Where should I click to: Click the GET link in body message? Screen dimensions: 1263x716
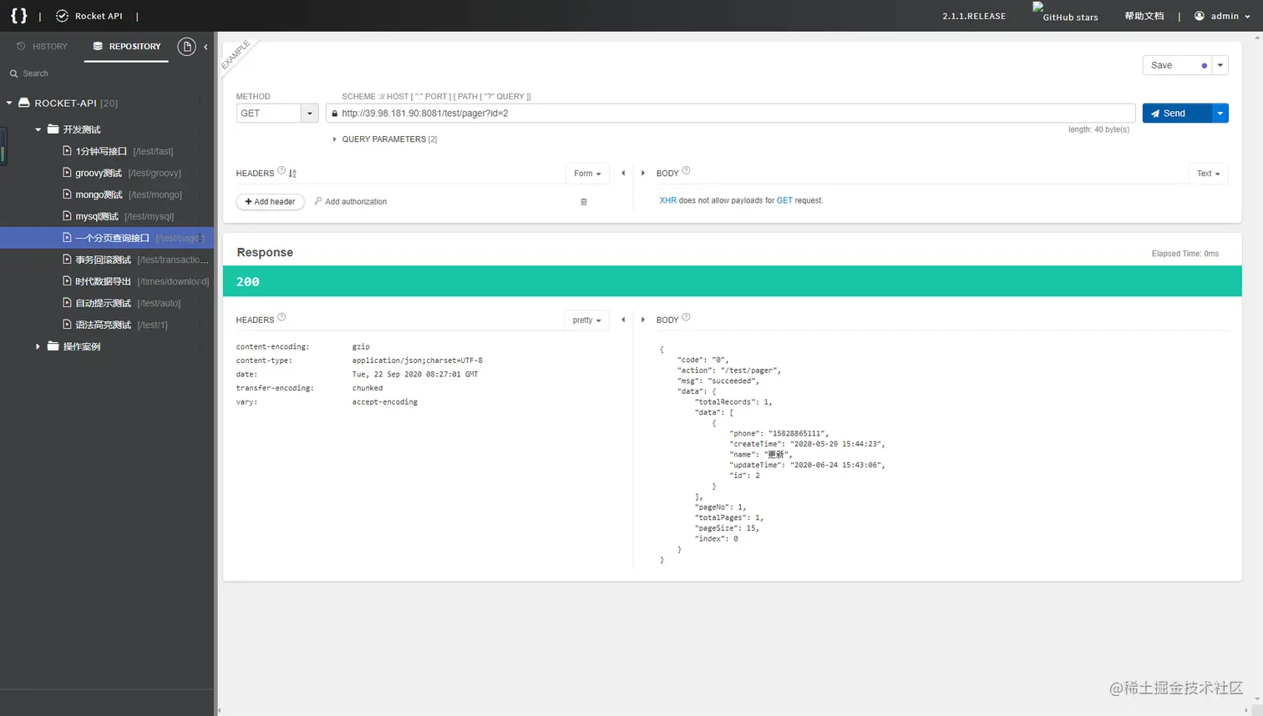point(784,200)
